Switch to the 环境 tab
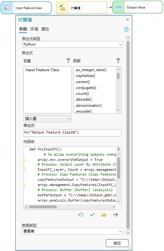164x251 pixels. tap(34, 29)
